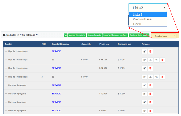Open Importar / Exportar con Excel
Image resolution: width=181 pixels, height=116 pixels.
click(115, 35)
